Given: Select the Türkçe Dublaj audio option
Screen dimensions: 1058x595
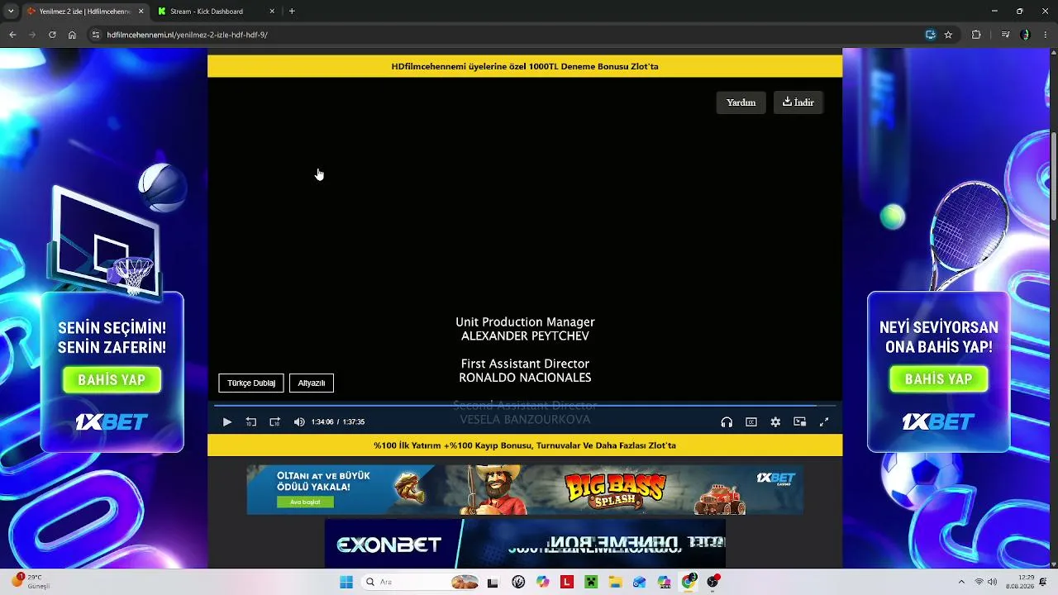Looking at the screenshot, I should (x=251, y=383).
